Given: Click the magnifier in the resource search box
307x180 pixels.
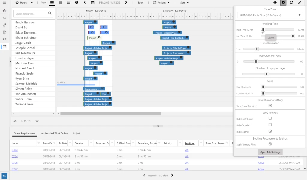Looking at the screenshot, I should tap(50, 13).
